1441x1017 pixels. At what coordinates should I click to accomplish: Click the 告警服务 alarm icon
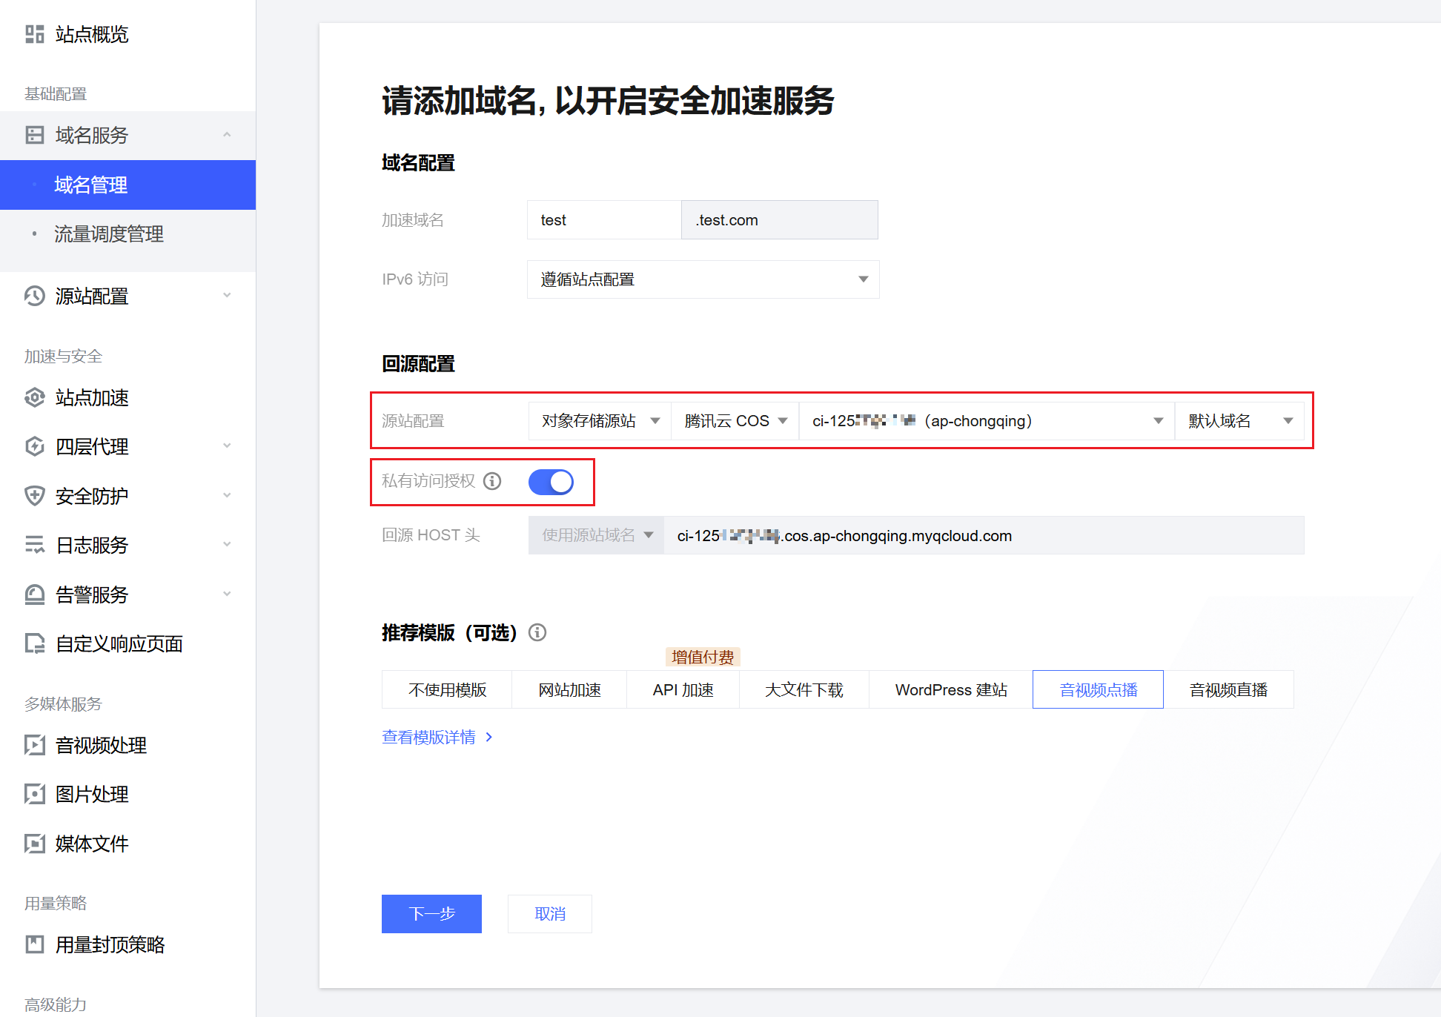point(34,594)
